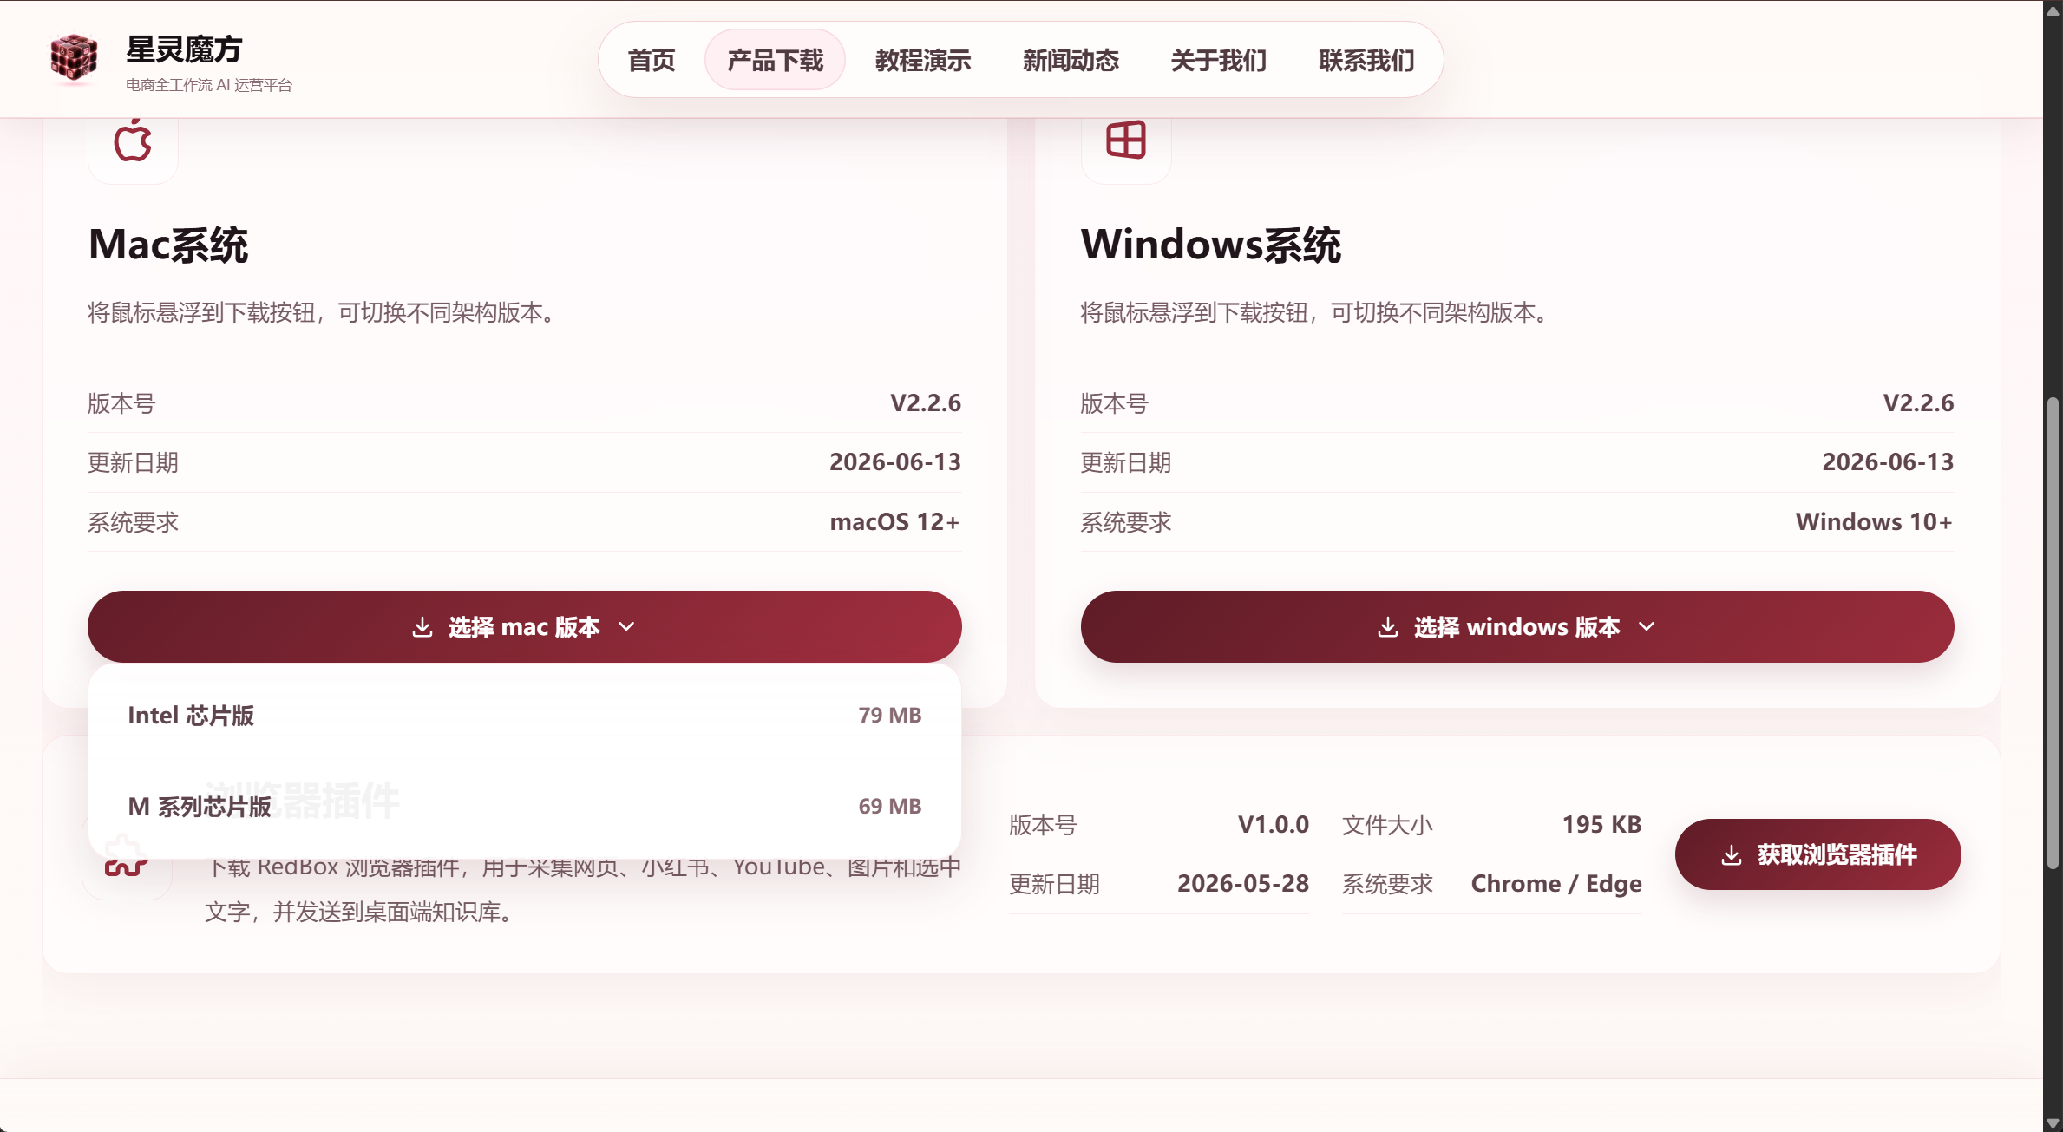This screenshot has width=2063, height=1132.
Task: Choose Intel 芯片版 download option
Action: 524,716
